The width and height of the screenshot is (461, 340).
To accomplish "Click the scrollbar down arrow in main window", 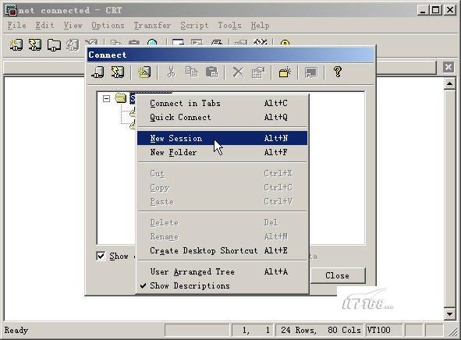I will pos(449,314).
